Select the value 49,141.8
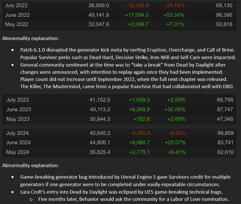This screenshot has width=241, height=204. (99, 15)
